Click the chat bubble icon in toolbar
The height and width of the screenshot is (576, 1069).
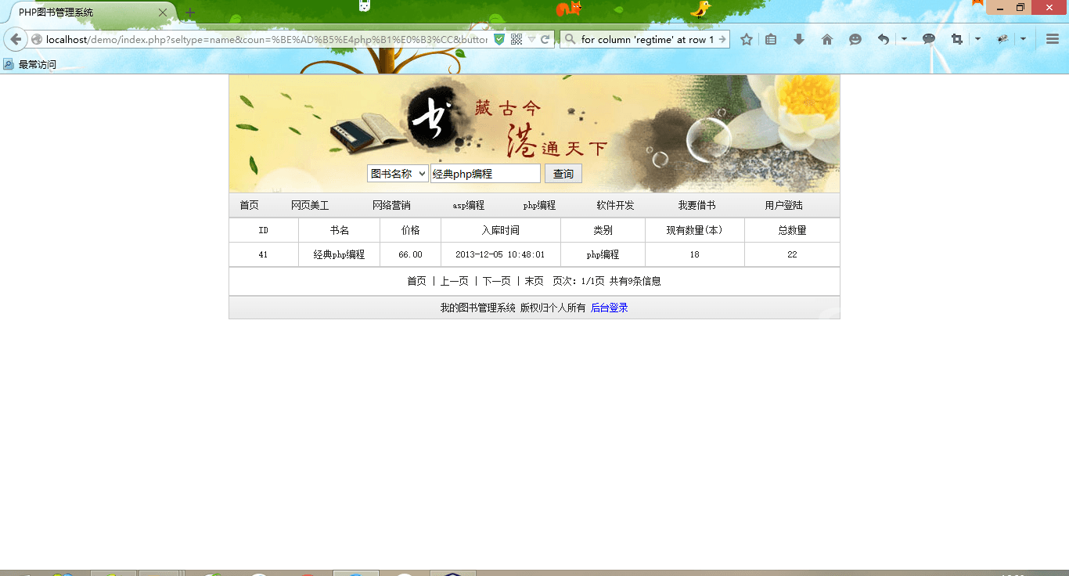929,39
